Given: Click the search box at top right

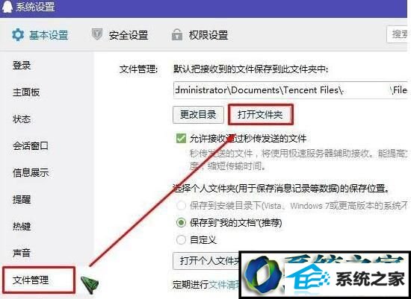Looking at the screenshot, I should (397, 34).
